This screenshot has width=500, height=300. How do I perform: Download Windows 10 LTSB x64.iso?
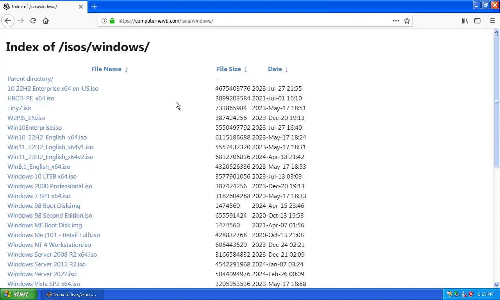(x=42, y=176)
